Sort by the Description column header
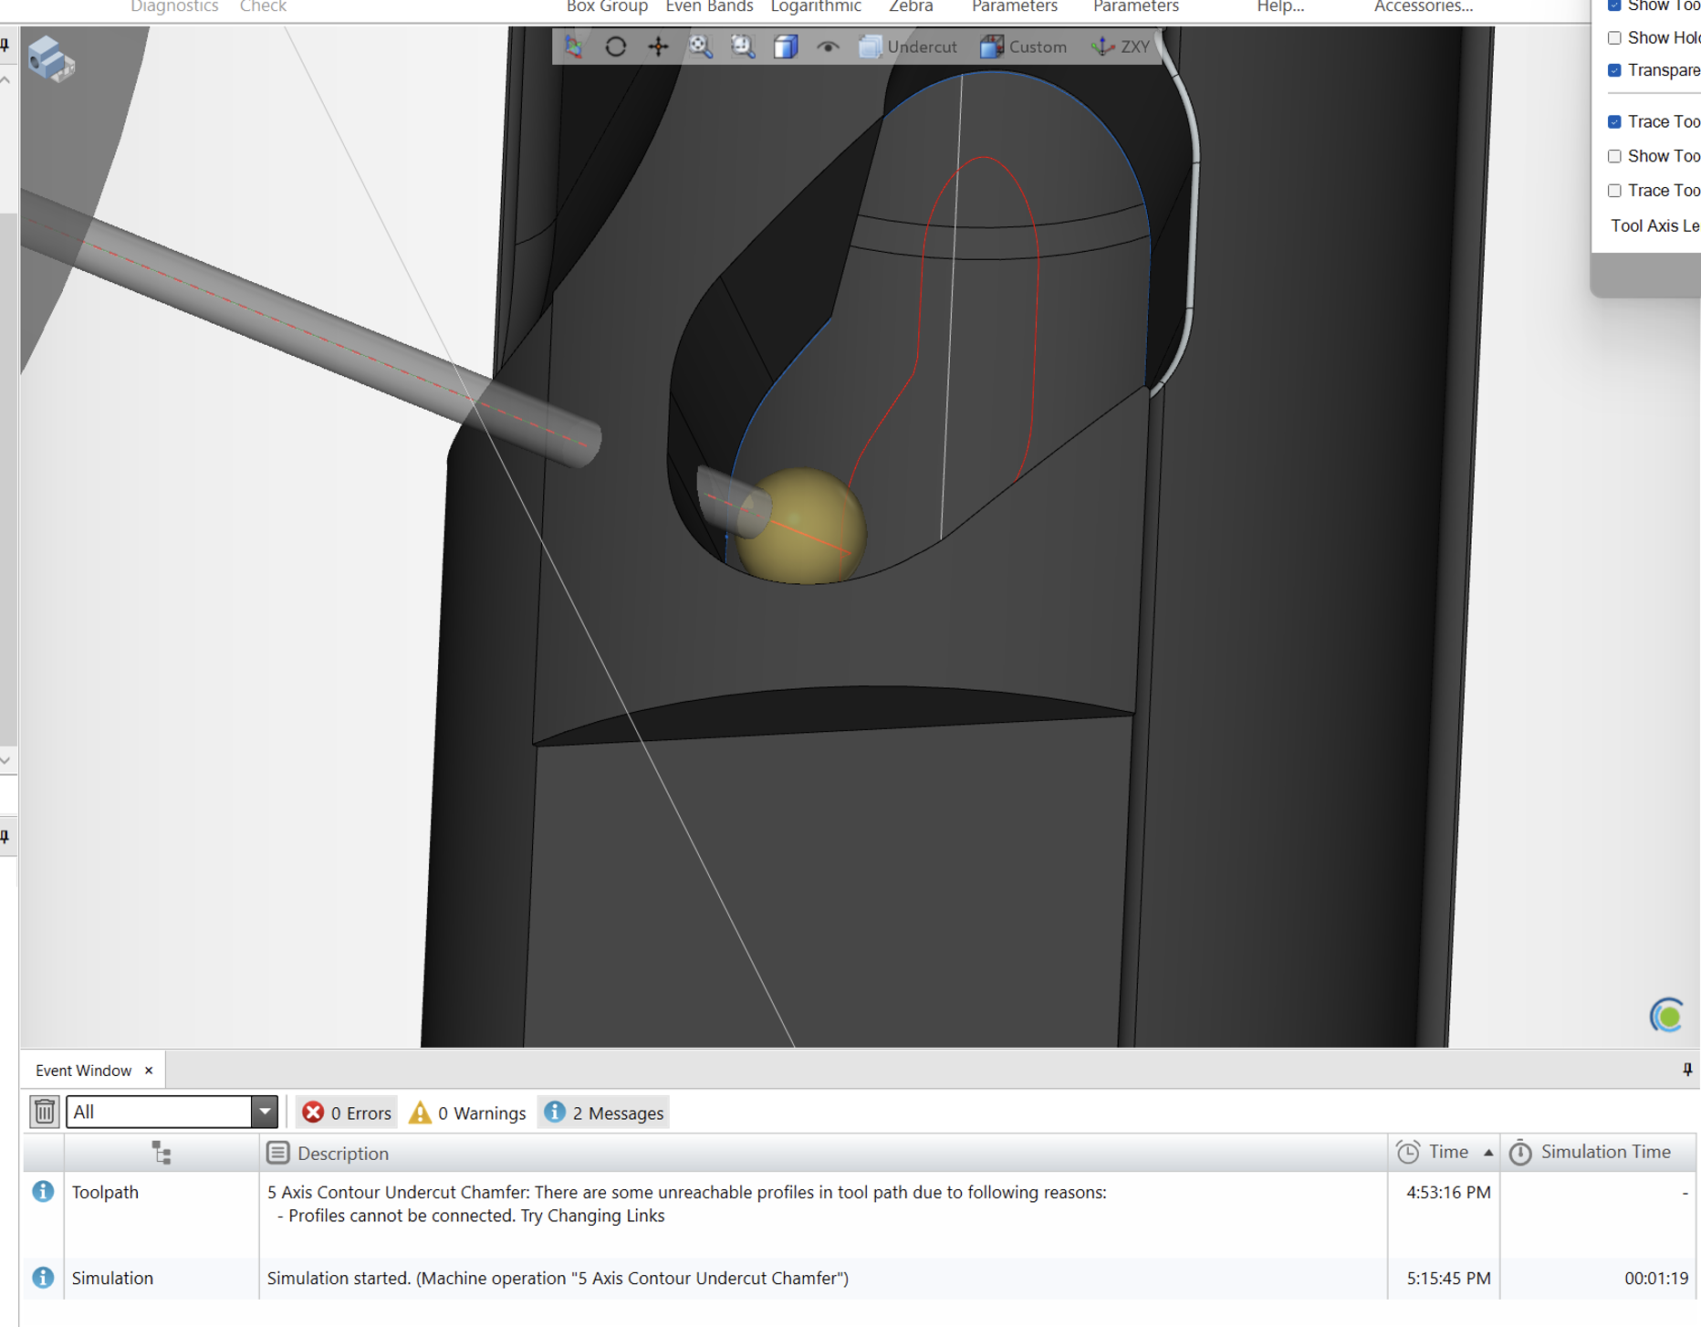 (x=823, y=1154)
